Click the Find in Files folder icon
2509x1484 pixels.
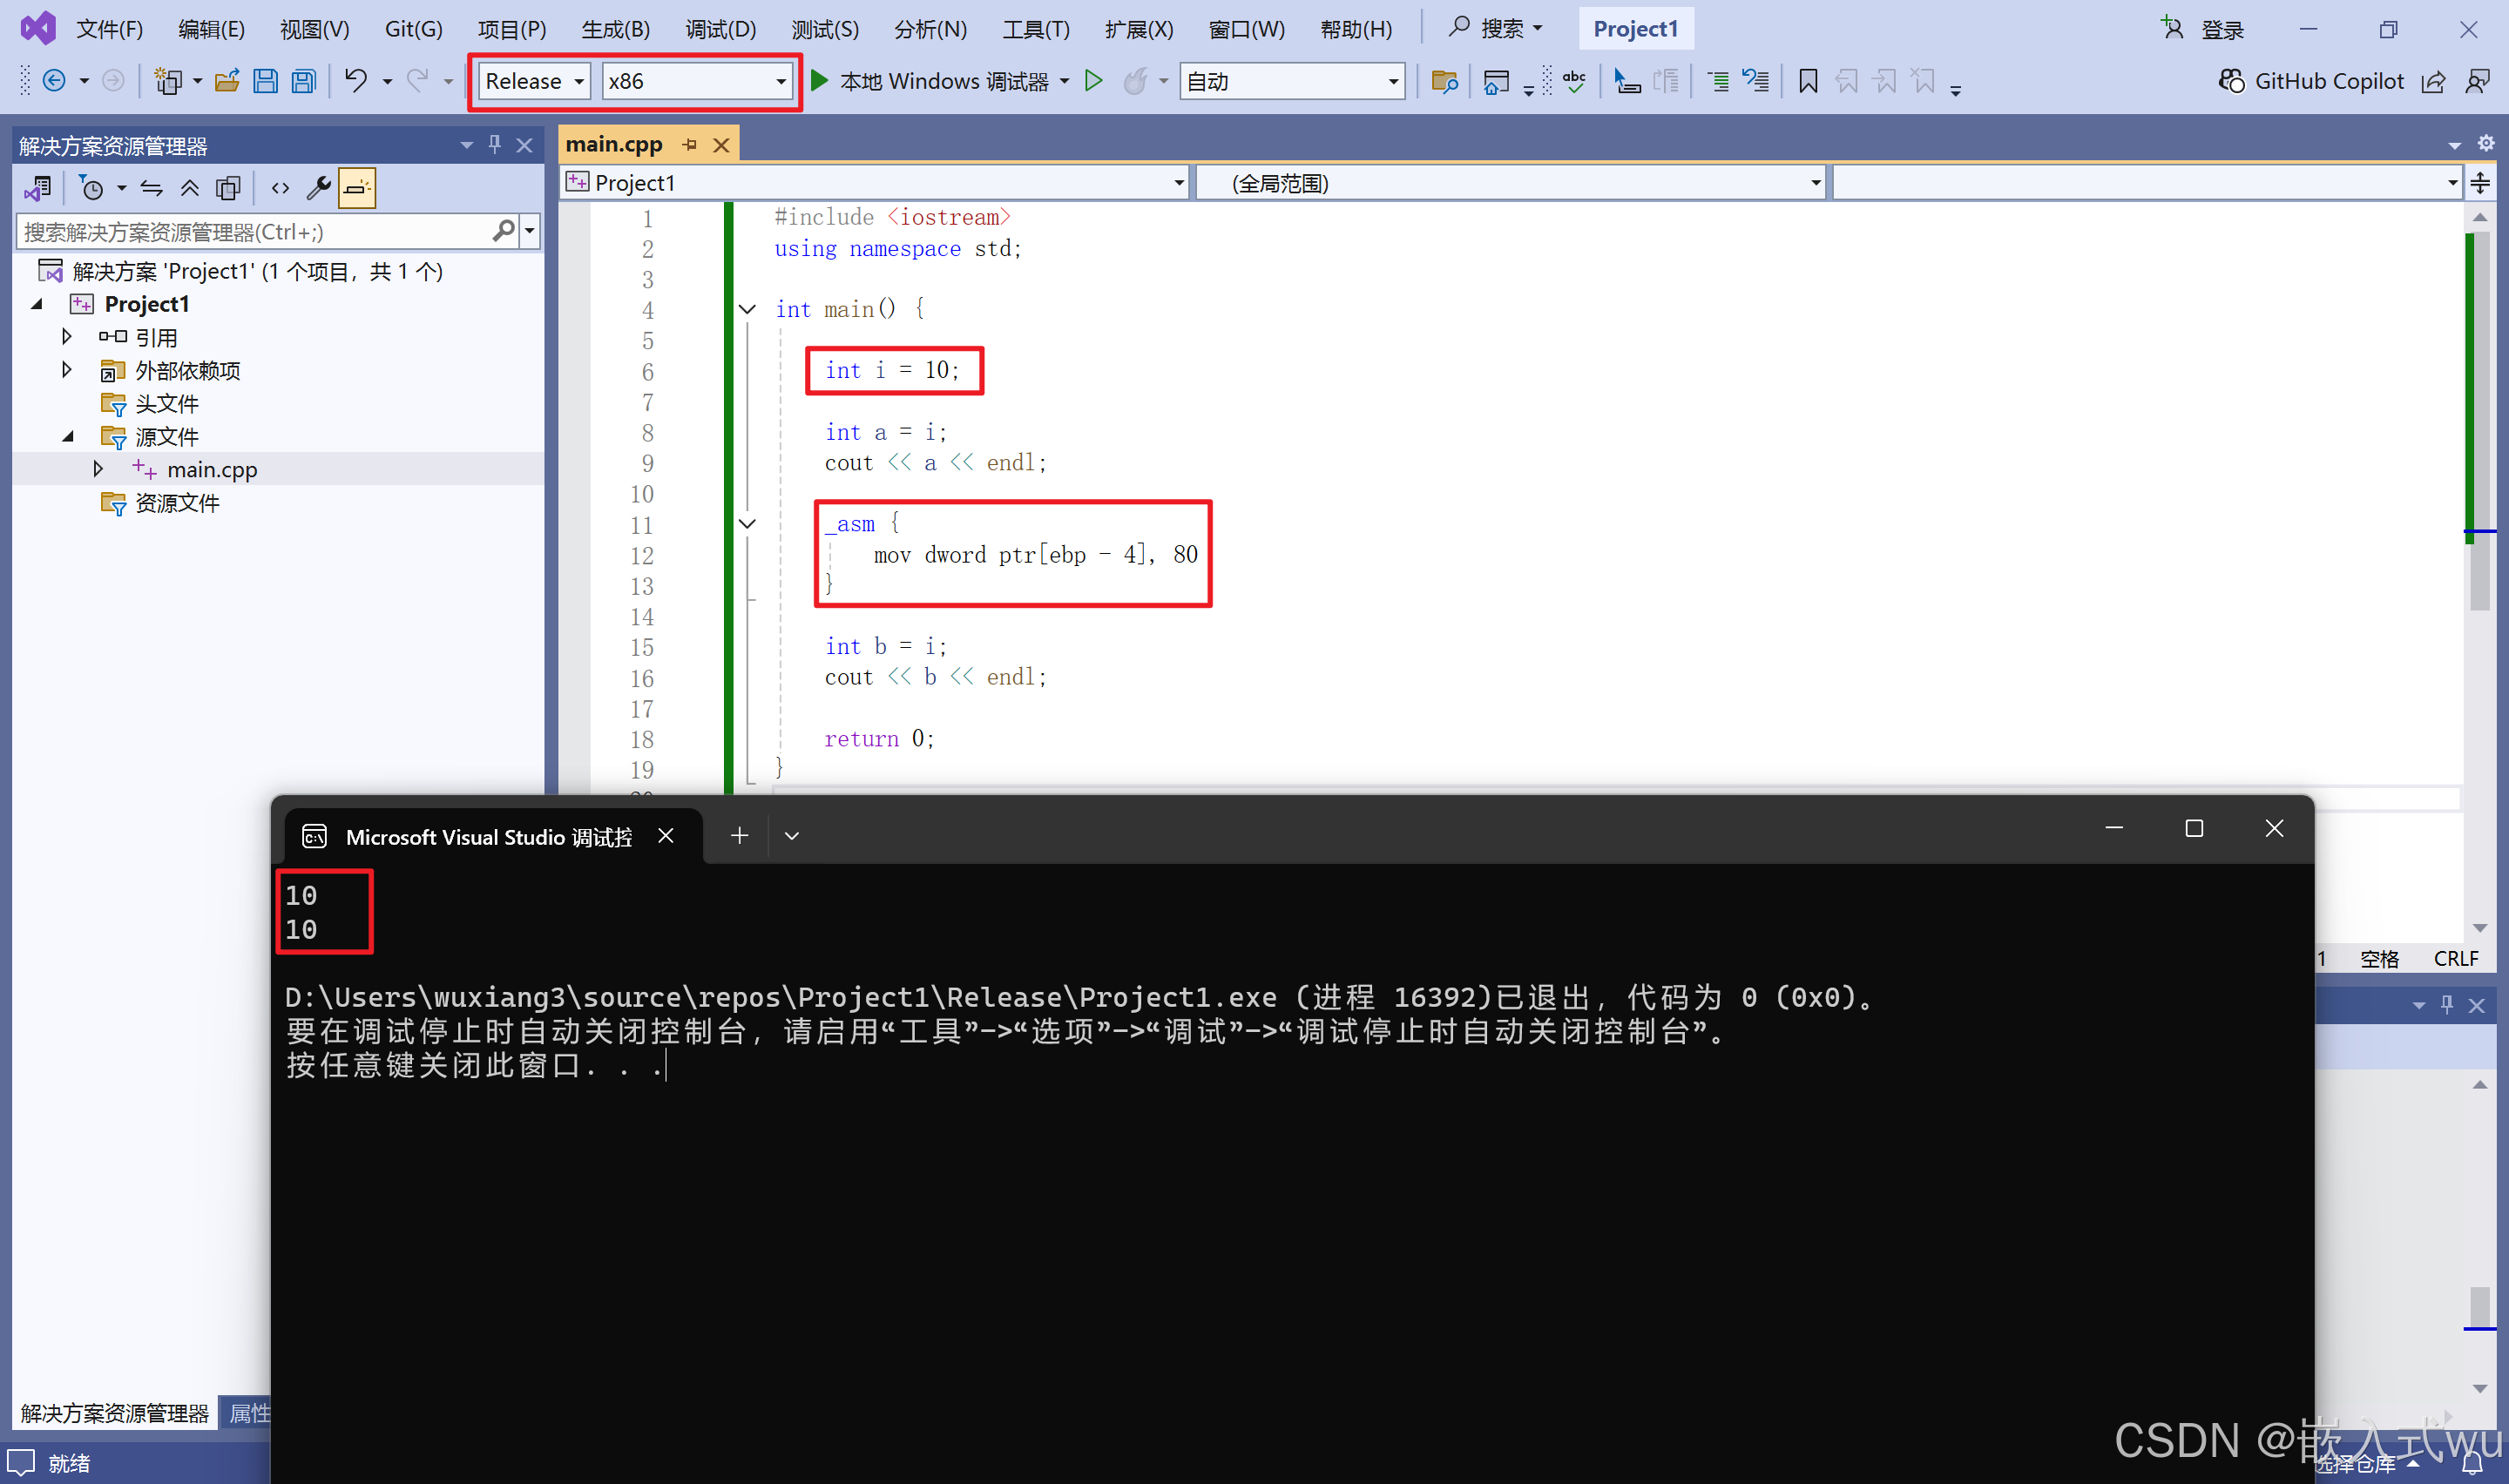point(1444,81)
